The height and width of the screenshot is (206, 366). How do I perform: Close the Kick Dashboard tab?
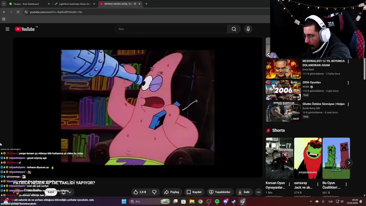[49, 4]
